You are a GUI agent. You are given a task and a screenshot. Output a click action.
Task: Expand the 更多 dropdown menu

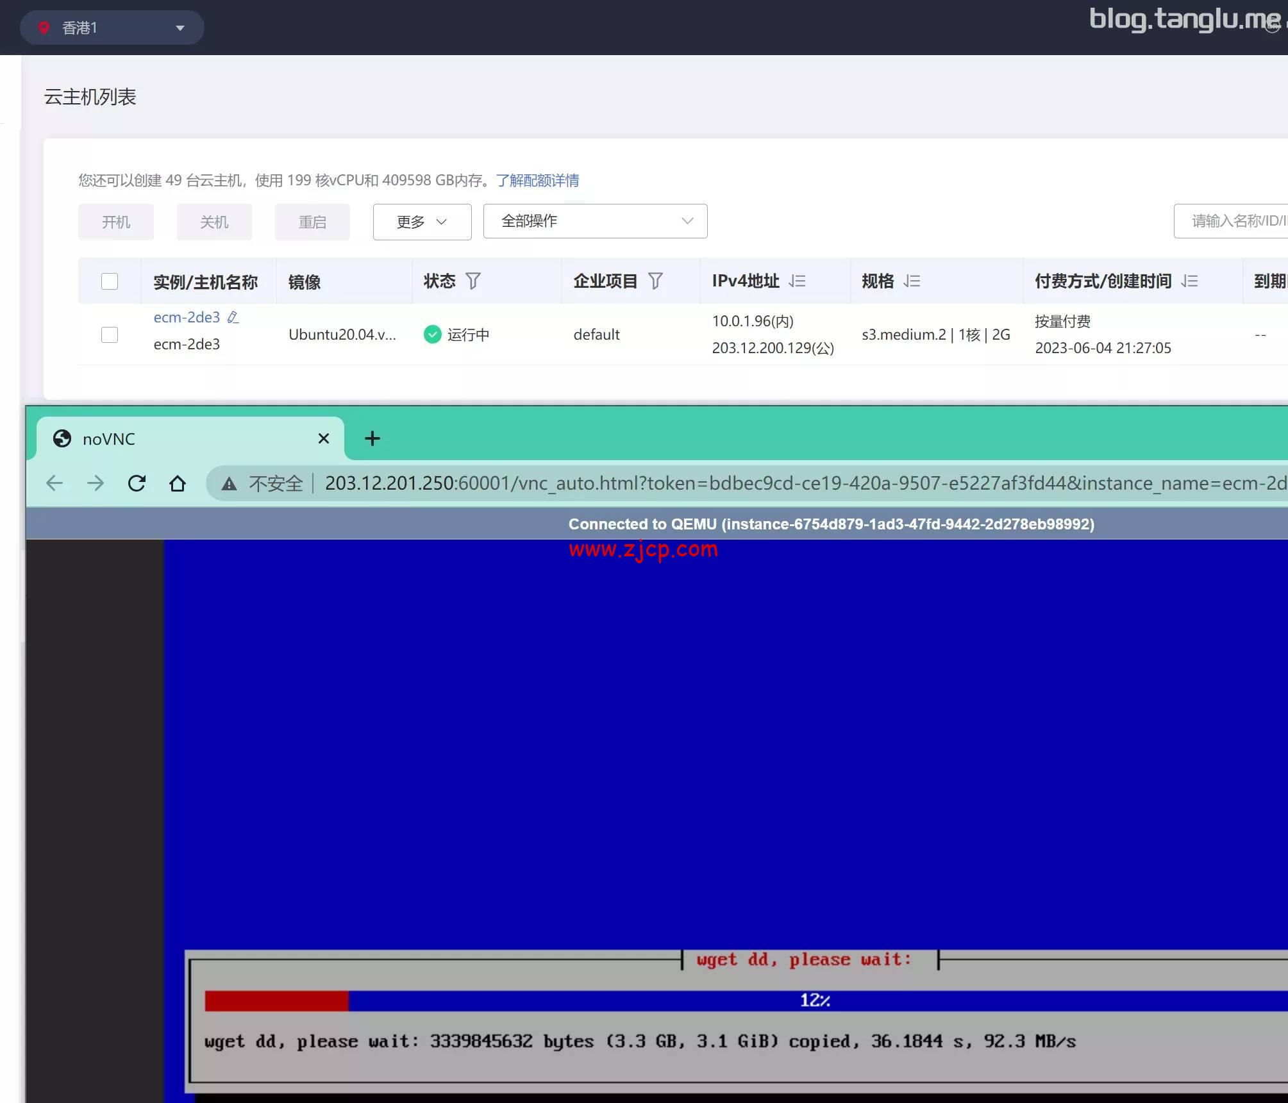[422, 222]
